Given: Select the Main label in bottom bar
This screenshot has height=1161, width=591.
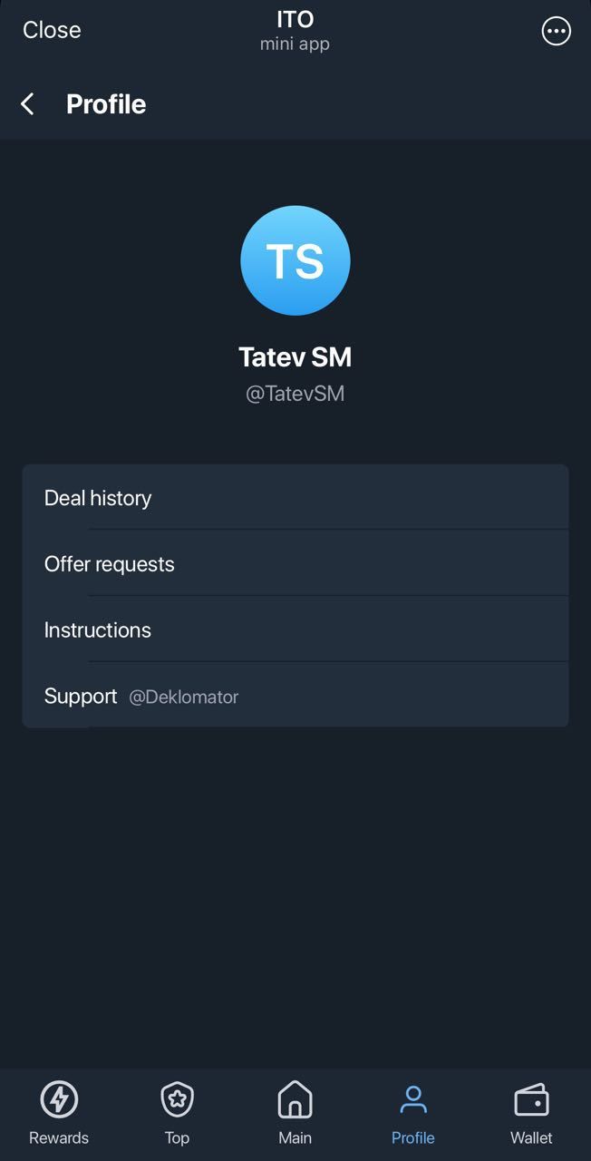Looking at the screenshot, I should [x=295, y=1137].
